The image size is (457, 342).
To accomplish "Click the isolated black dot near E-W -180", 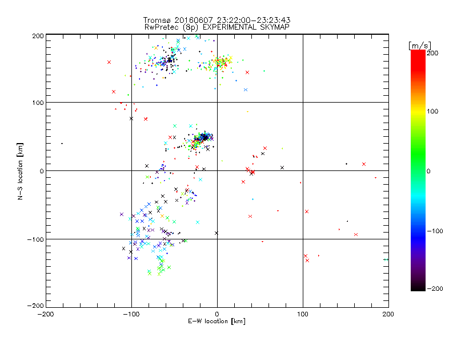I will (62, 144).
